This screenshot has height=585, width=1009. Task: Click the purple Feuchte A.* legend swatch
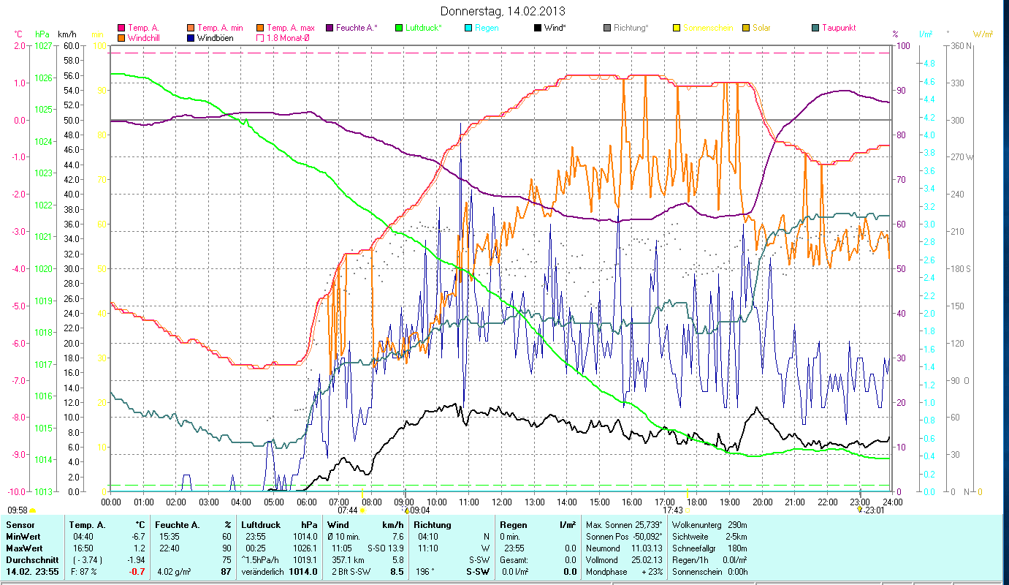(330, 28)
